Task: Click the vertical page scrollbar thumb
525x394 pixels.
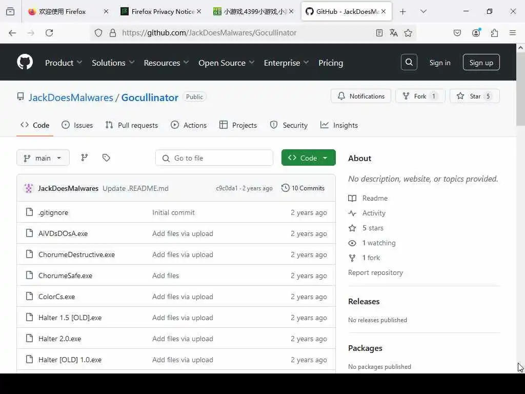Action: pos(520,89)
